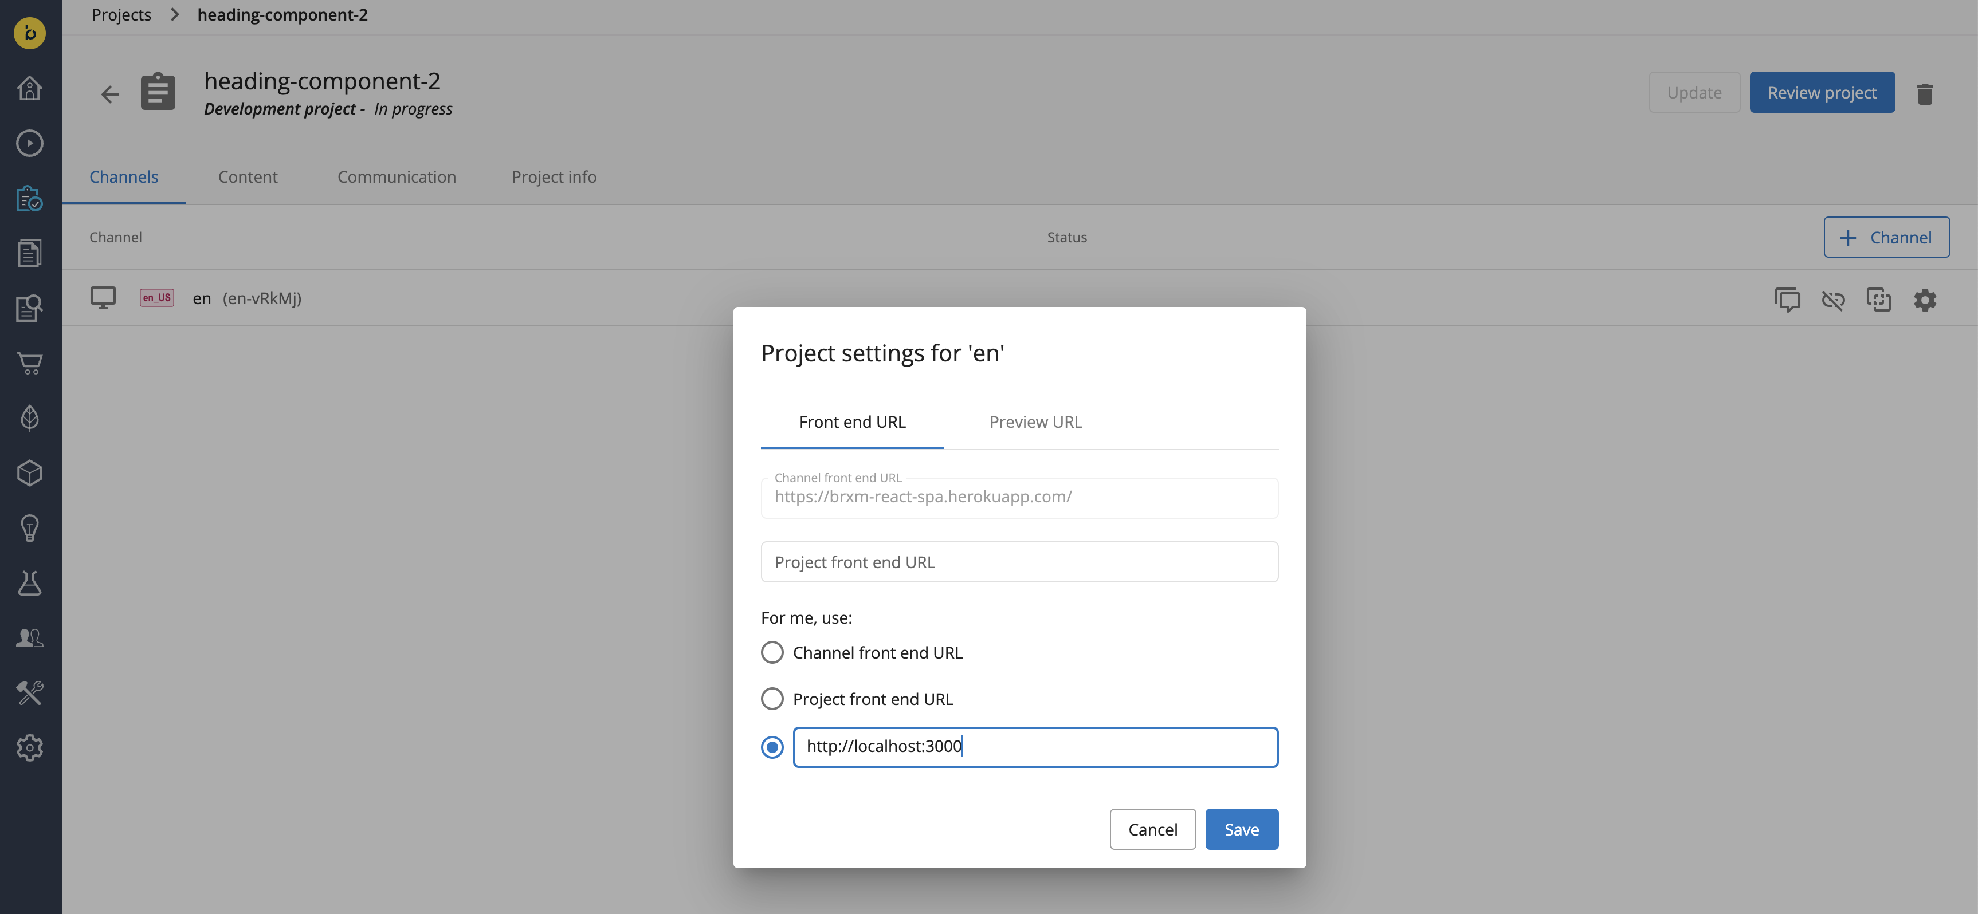
Task: Open the Content tab in project
Action: pos(248,176)
